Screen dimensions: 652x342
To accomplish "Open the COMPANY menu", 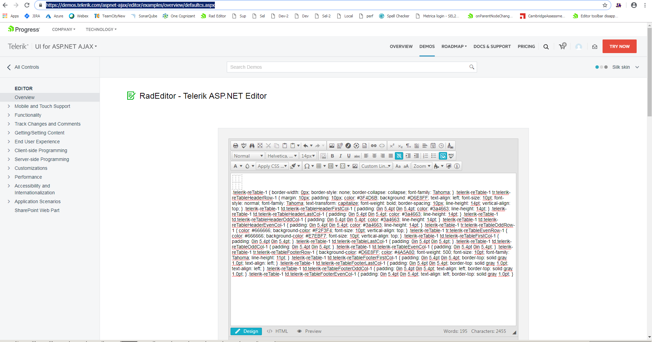I will pos(64,30).
